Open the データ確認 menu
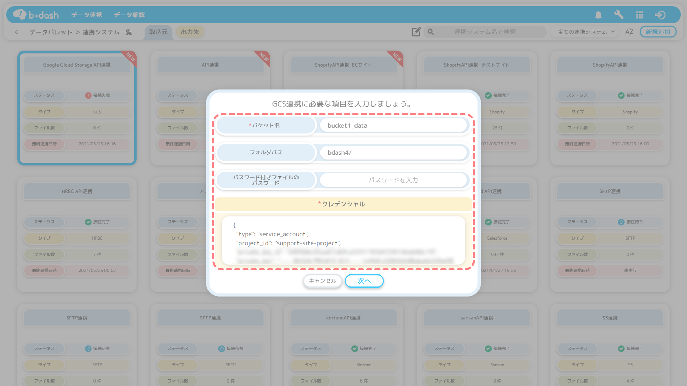This screenshot has height=386, width=687. click(129, 15)
